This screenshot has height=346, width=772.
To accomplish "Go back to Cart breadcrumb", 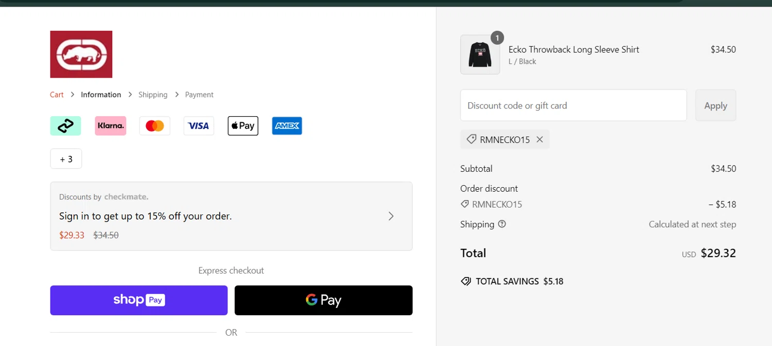I will [x=57, y=95].
